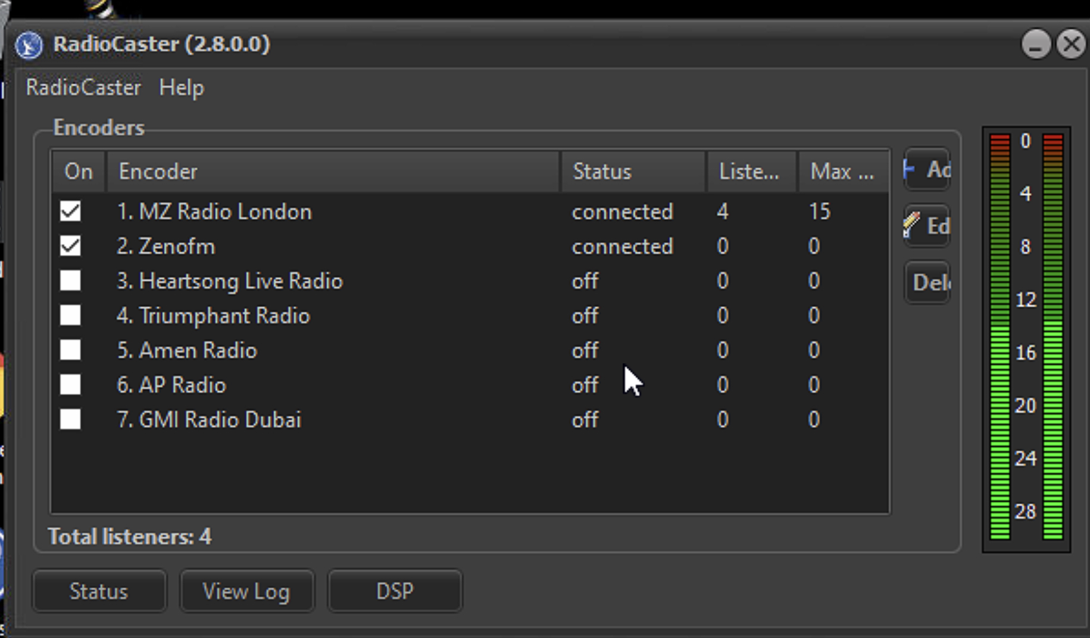Click the Delete encoder button
The height and width of the screenshot is (638, 1090).
(926, 282)
